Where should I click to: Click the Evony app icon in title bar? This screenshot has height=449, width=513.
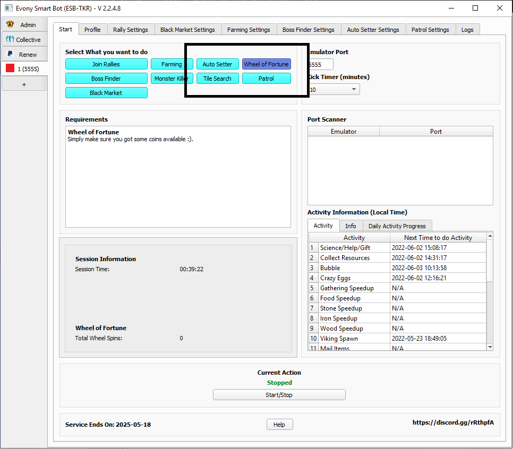click(8, 8)
